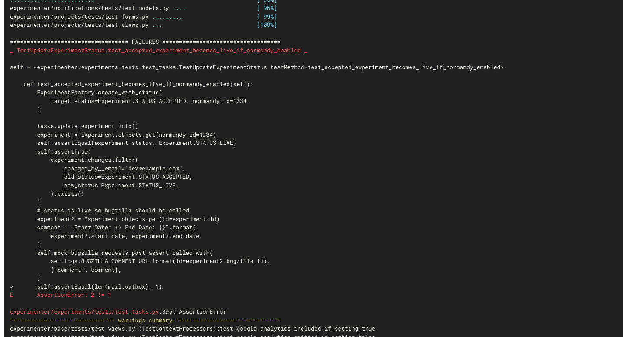
Task: Click the line starting with 'self = <experimenter'
Action: coord(257,67)
